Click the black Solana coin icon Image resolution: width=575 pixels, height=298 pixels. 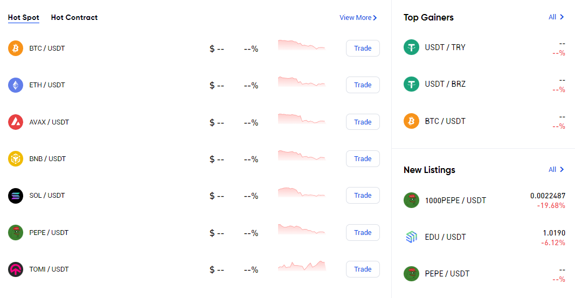[16, 196]
